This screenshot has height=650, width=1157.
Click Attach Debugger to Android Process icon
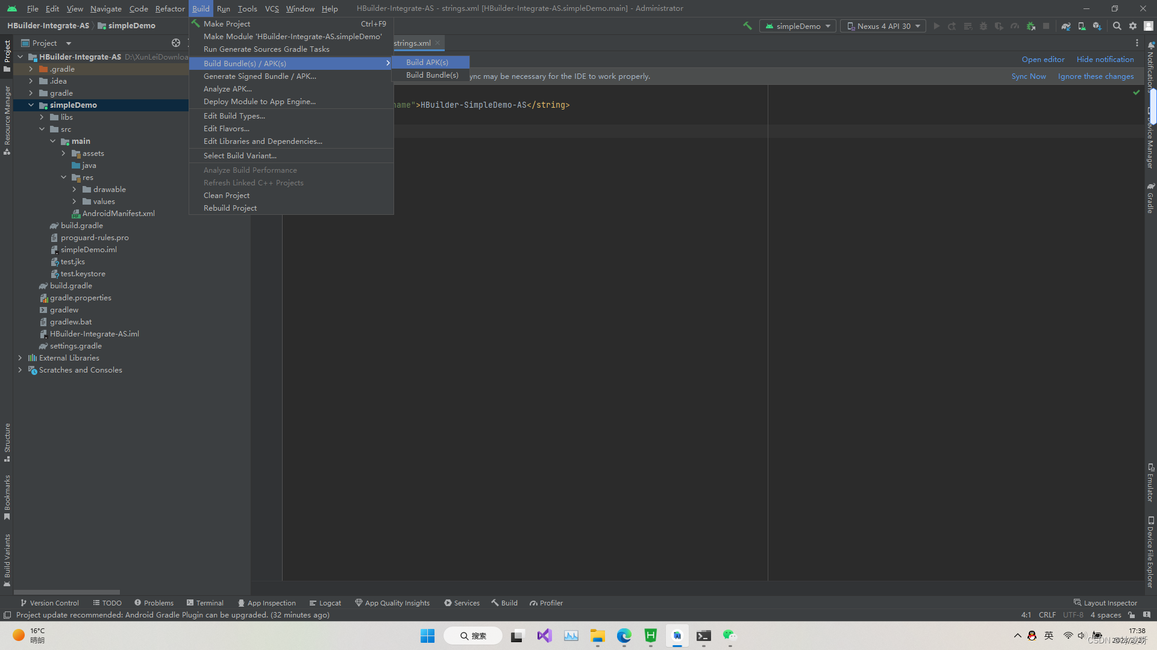click(x=1030, y=26)
